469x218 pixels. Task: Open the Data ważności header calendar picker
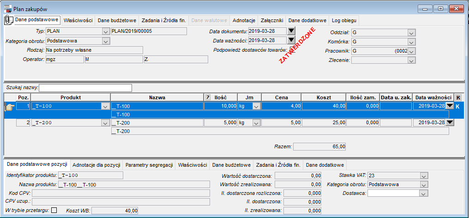point(291,40)
